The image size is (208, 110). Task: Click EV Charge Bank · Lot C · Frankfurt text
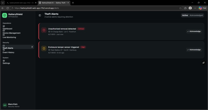point(63,32)
